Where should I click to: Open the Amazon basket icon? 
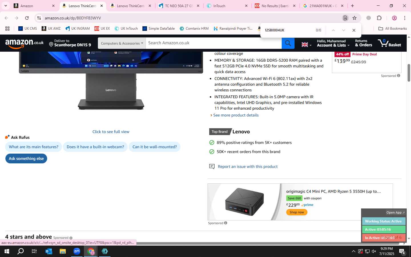tap(390, 43)
